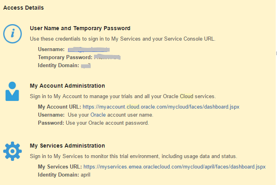The width and height of the screenshot is (277, 185).
Task: Open the My Account URL dashboard link
Action: (161, 107)
